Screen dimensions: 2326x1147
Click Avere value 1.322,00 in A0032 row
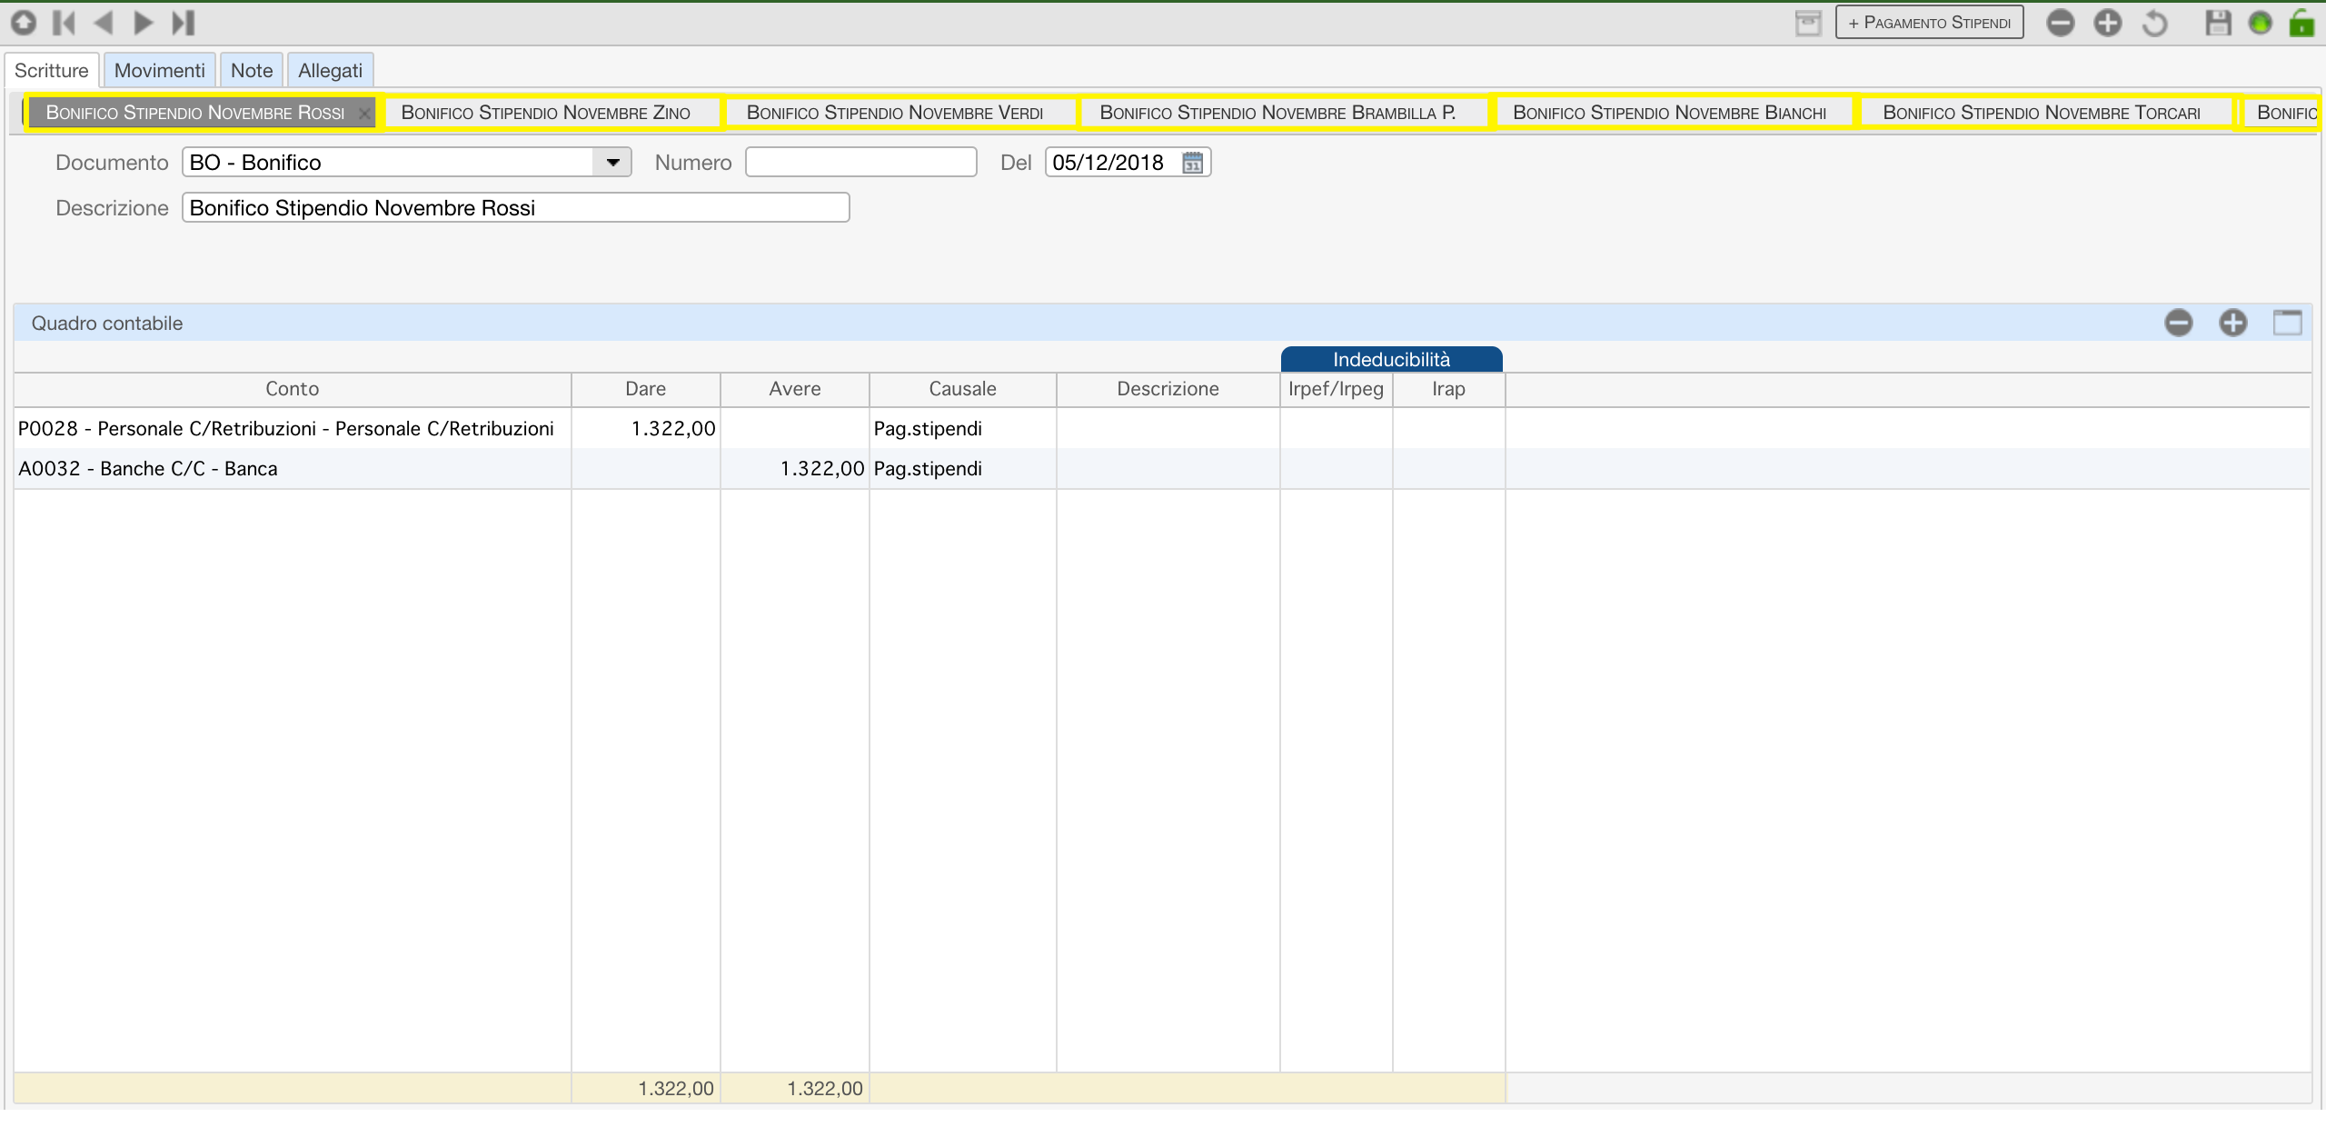tap(822, 468)
